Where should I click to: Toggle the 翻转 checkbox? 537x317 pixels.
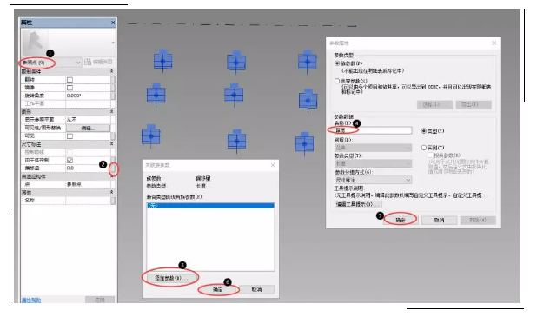70,80
